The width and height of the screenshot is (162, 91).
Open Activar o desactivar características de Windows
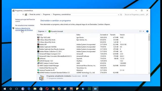[x=24, y=29]
